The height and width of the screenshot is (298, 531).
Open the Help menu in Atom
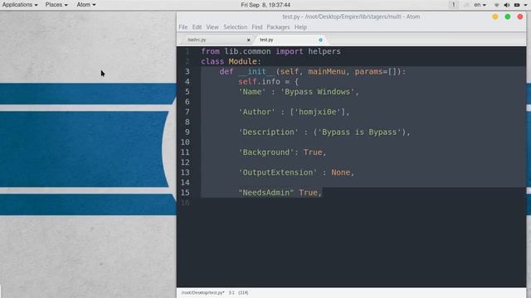pos(300,27)
